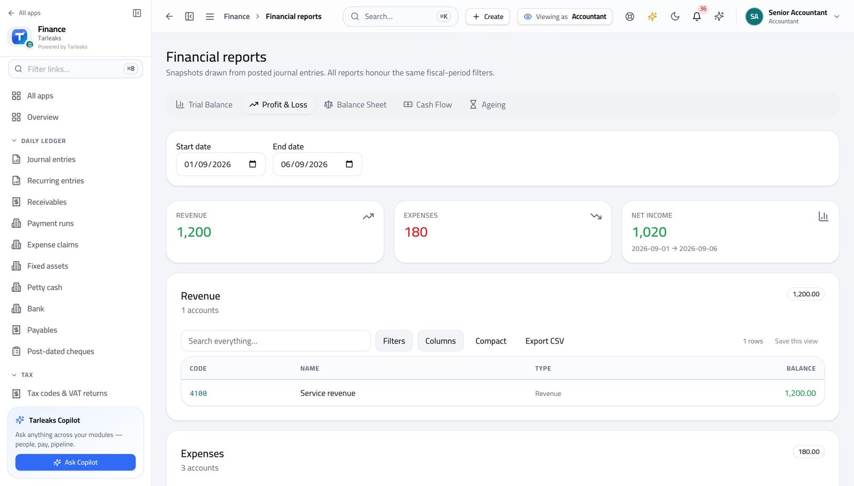Screen dimensions: 854x486
Task: Open the help lifebuoy icon
Action: pos(630,17)
